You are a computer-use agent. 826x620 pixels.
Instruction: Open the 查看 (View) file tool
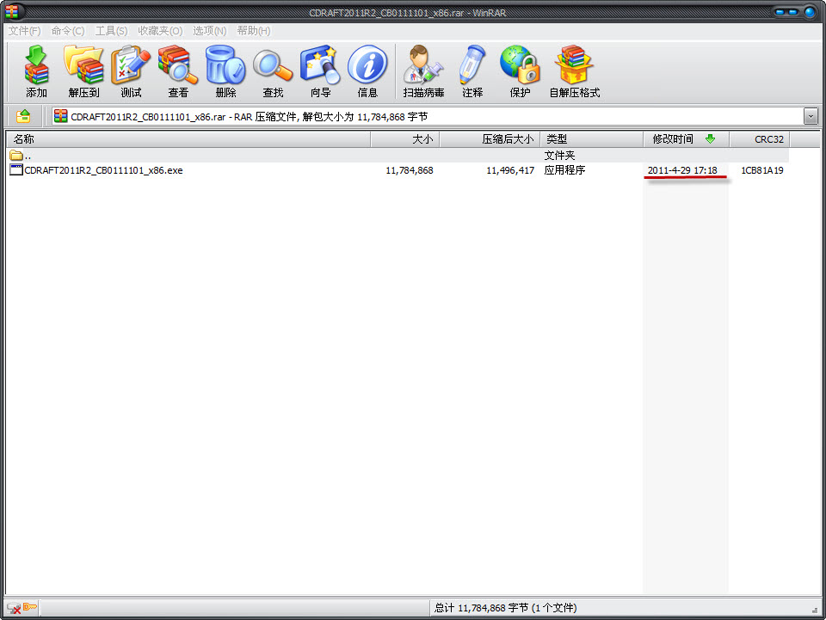coord(178,71)
